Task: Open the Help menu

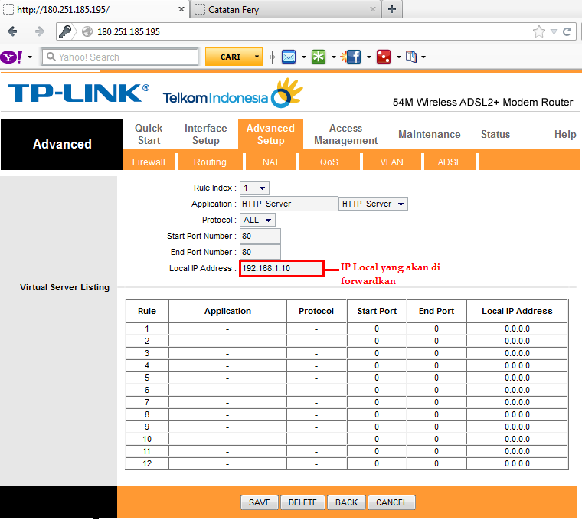Action: click(565, 134)
